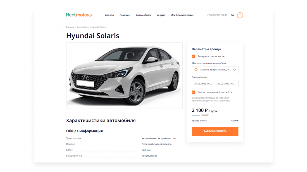Toggle 'Возраст водителя больше 21+' checkbox
The width and height of the screenshot is (307, 172).
point(193,92)
